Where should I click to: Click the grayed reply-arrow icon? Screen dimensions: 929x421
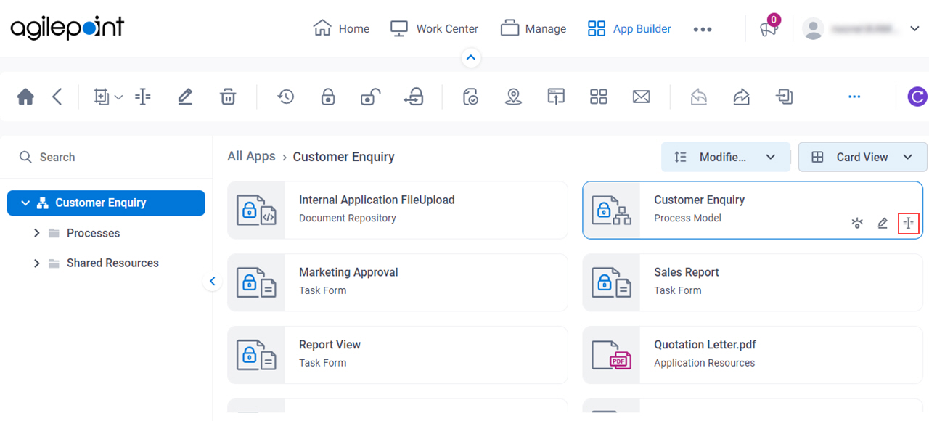(699, 97)
